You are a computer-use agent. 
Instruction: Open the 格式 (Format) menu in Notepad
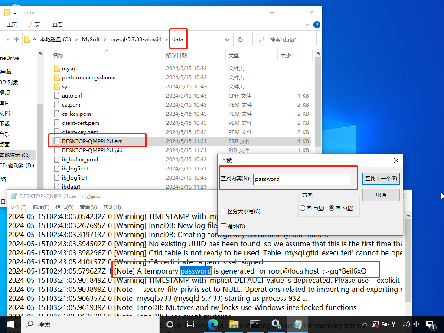pos(64,207)
